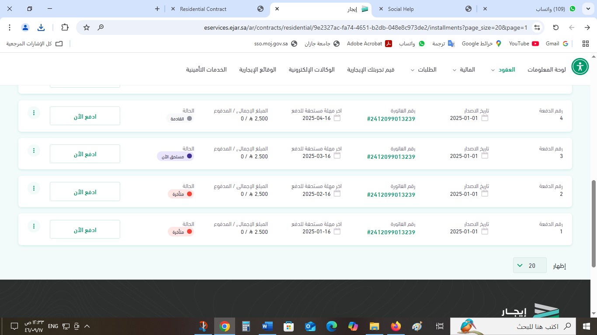This screenshot has height=335, width=597.
Task: Open the Chrome downloads icon
Action: 41,27
